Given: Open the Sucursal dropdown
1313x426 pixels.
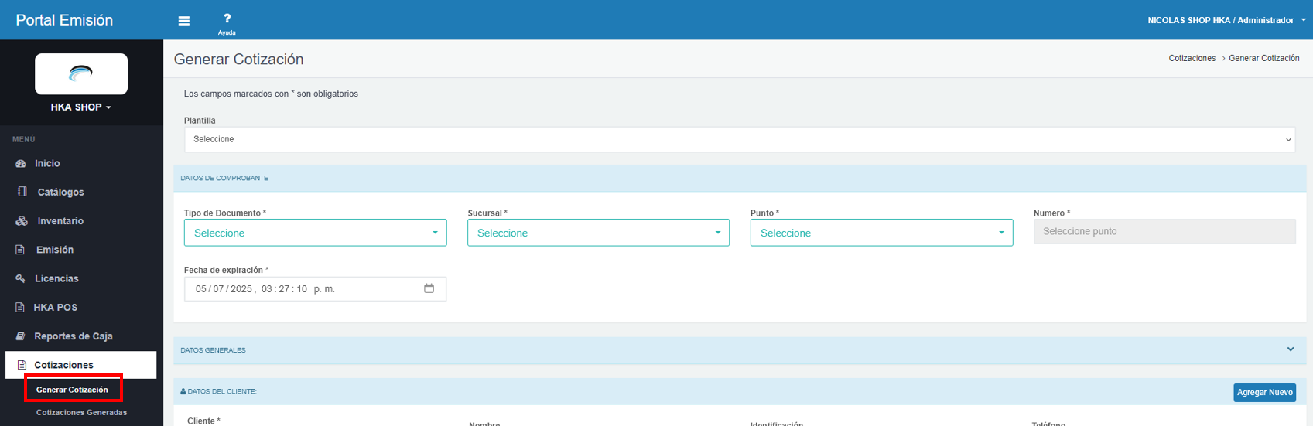Looking at the screenshot, I should (x=598, y=233).
